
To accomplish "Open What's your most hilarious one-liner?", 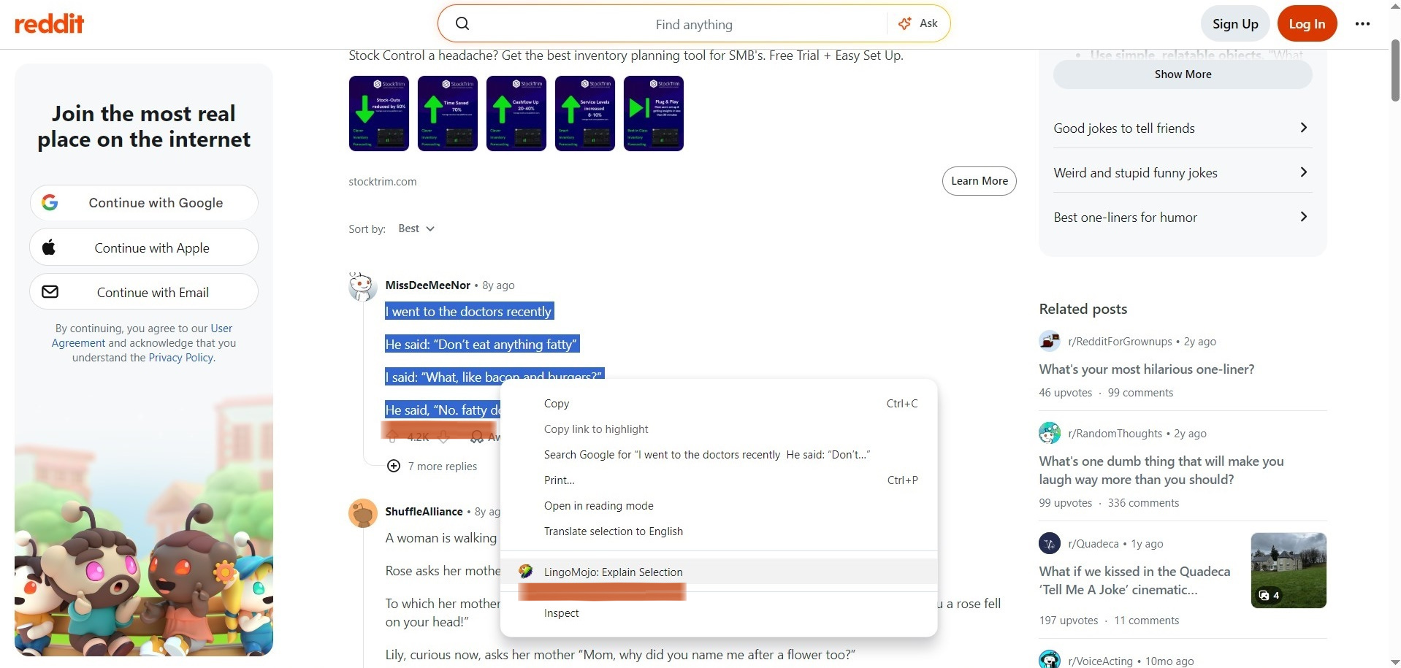I will click(x=1147, y=369).
